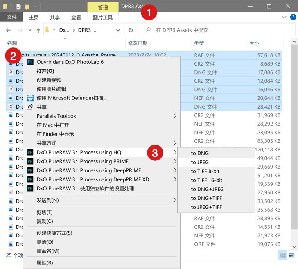Choose 属性(R) in the context menu

tap(102, 263)
